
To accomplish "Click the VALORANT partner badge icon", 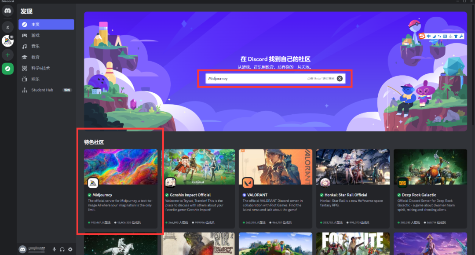I will click(244, 195).
